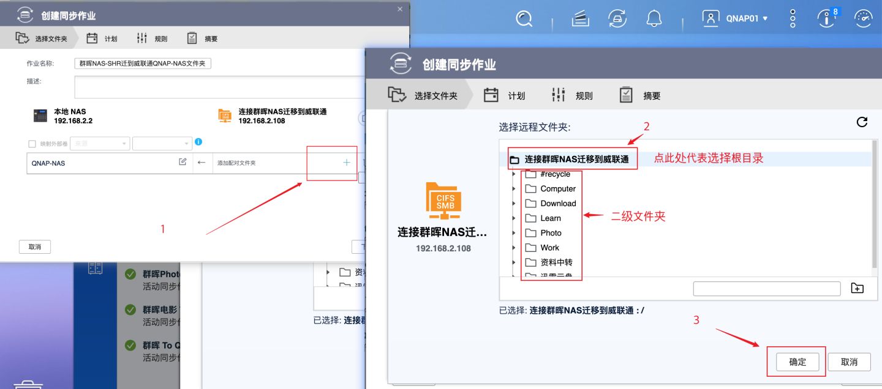Open the notifications bell

click(x=654, y=18)
